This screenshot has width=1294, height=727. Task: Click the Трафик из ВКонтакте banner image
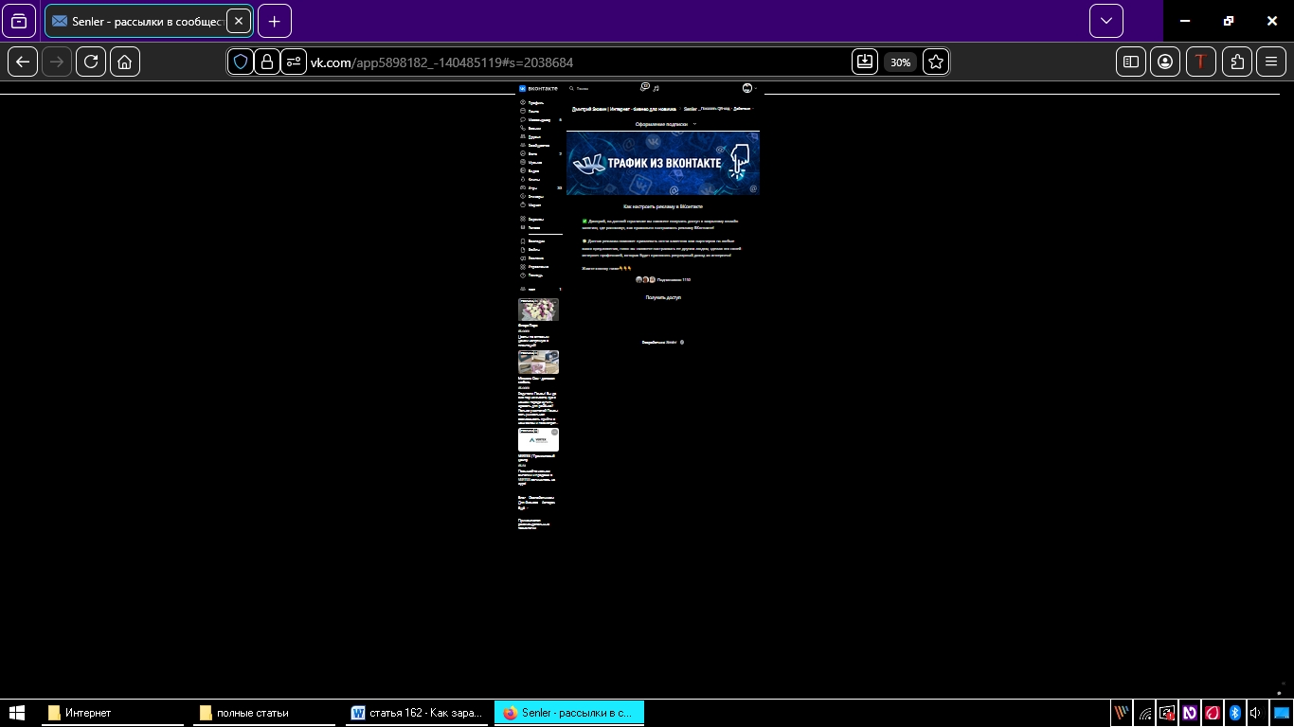(x=663, y=163)
